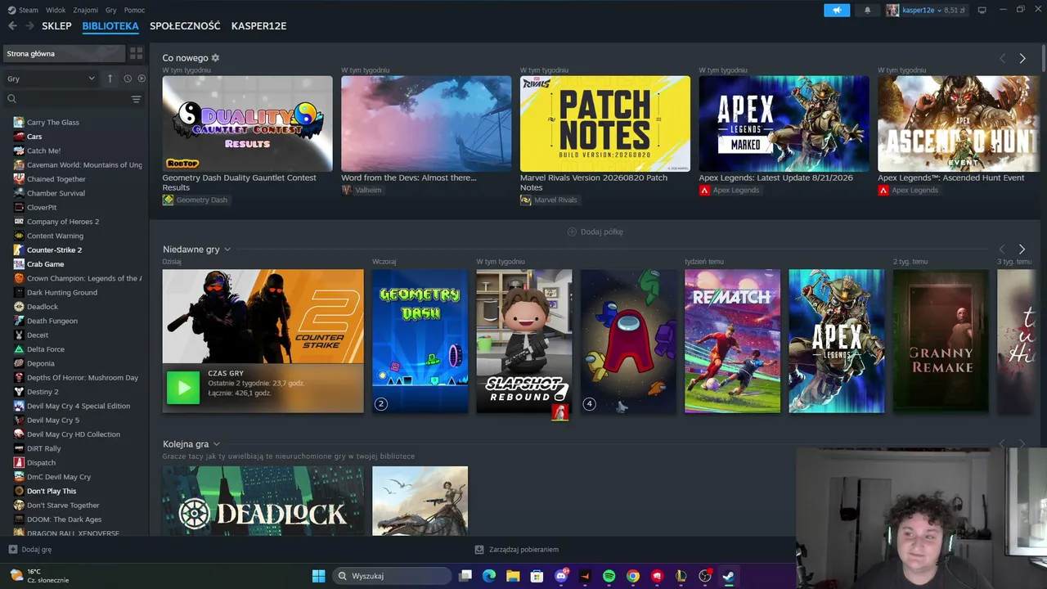Click the green play button for Counter-Strike 2
Viewport: 1047px width, 589px height.
tap(182, 388)
